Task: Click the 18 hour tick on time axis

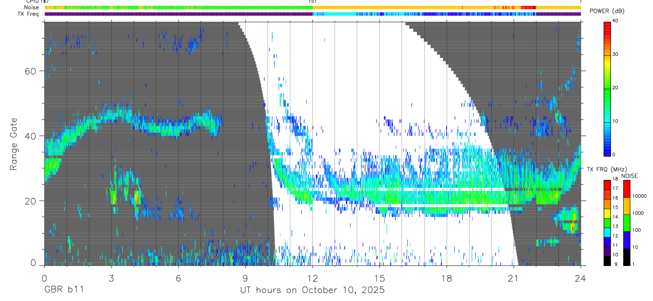Action: 447,277
